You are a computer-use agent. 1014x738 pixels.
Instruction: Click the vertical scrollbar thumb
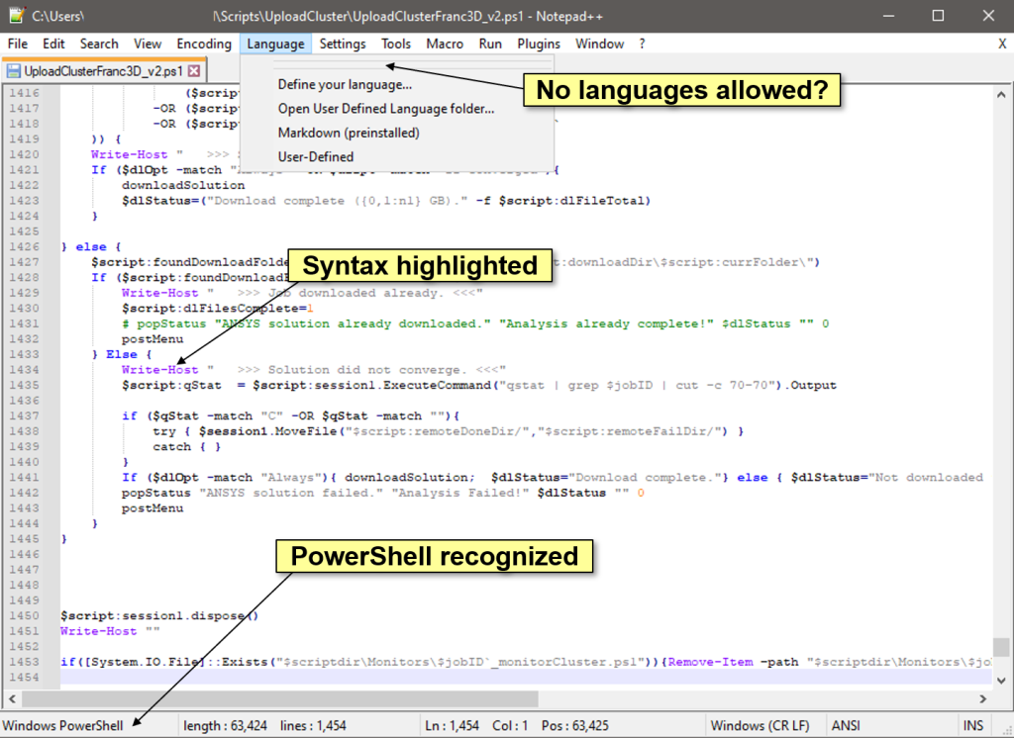point(1001,647)
